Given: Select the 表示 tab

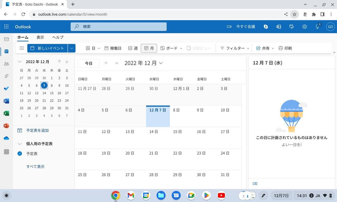Looking at the screenshot, I should (40, 37).
